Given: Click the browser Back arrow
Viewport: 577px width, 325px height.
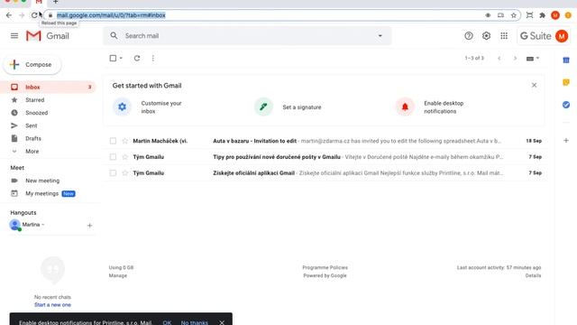Looking at the screenshot, I should tap(9, 15).
